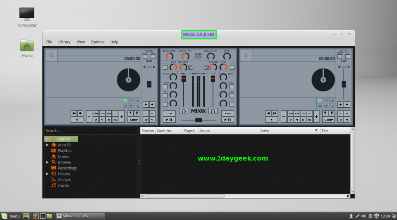Screen dimensions: 397x220
Task: Open the Options menu
Action: (x=97, y=42)
